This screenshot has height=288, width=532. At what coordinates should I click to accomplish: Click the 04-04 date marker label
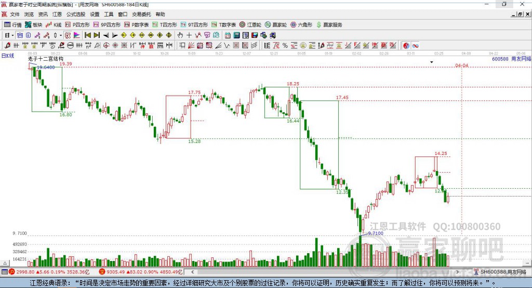click(x=462, y=66)
